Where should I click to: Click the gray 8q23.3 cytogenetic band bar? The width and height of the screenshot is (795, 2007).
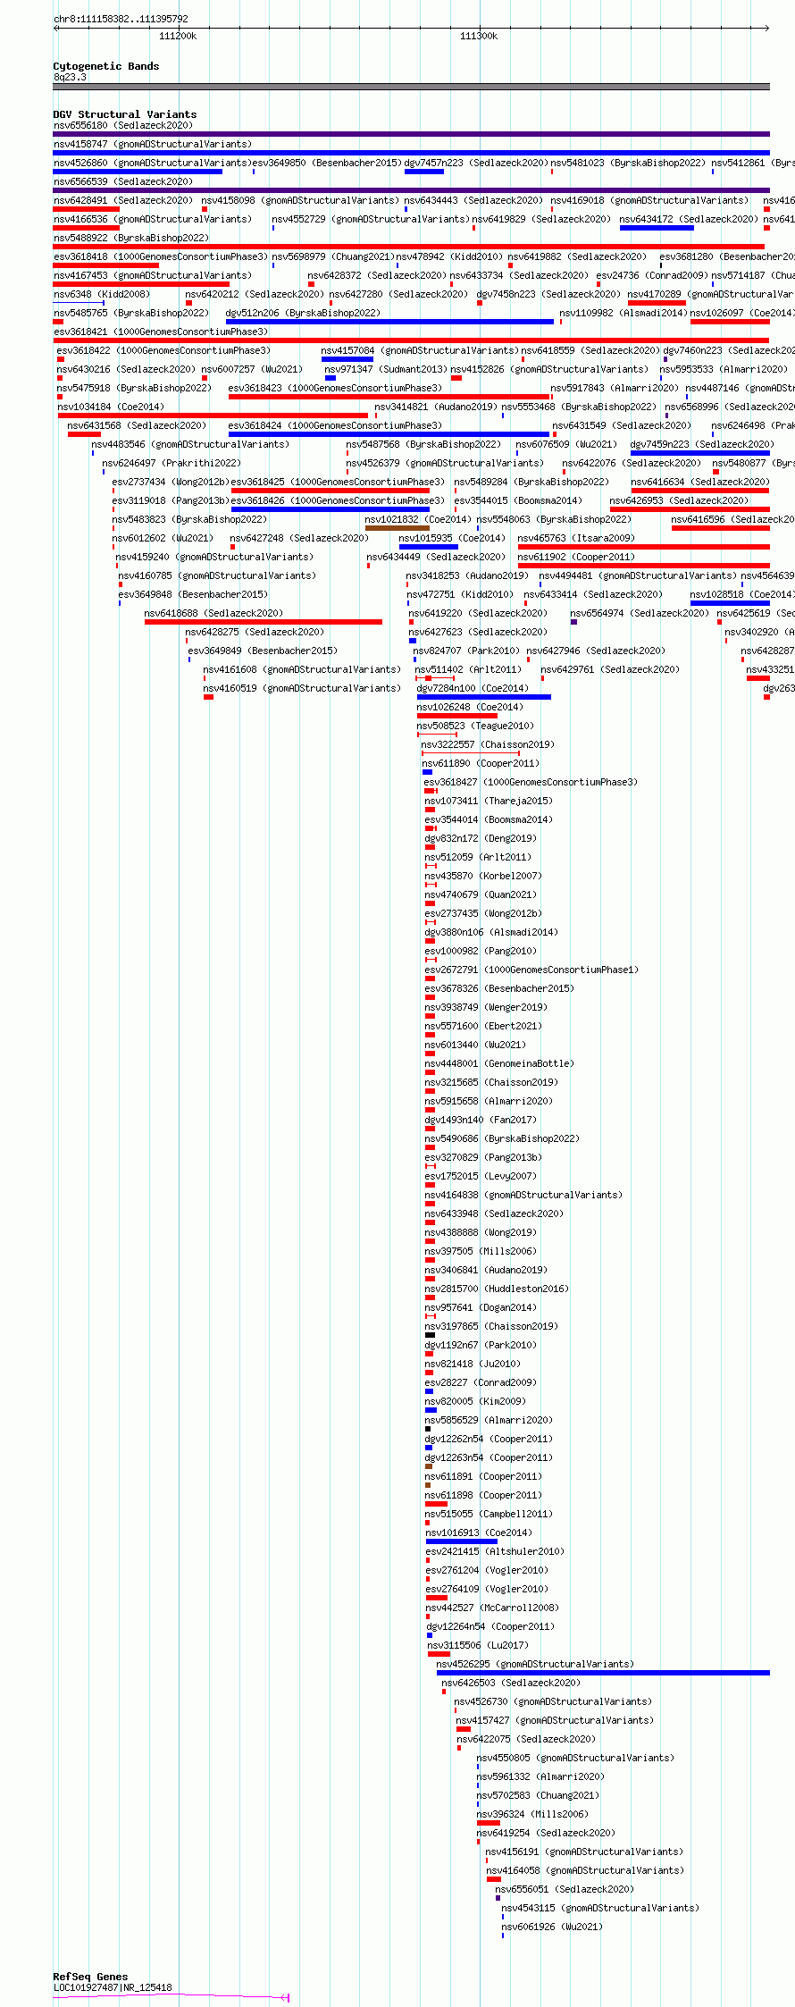coord(411,87)
